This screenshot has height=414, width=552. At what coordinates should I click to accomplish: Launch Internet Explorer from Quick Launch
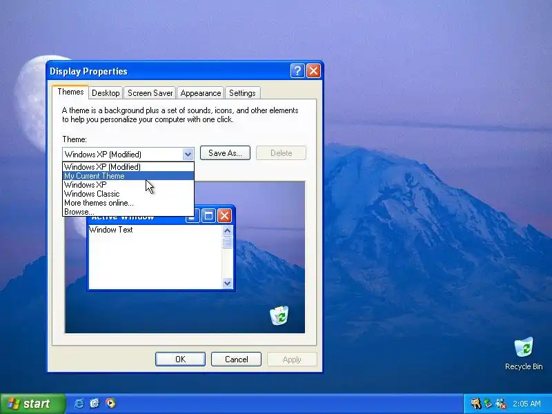click(x=79, y=404)
